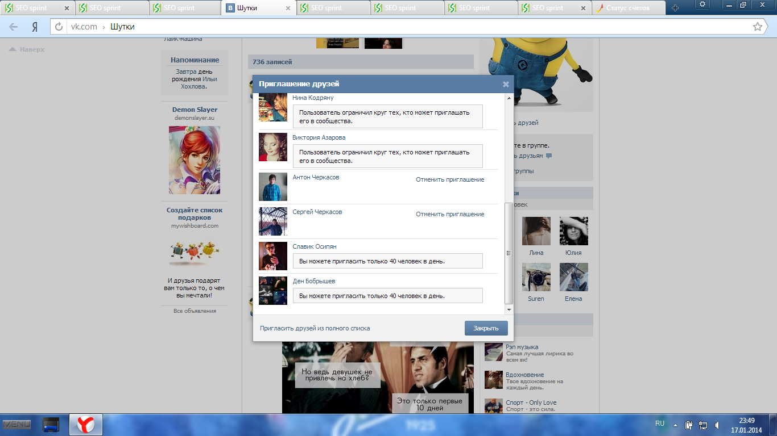Switch to the Статус счетов tab
777x436 pixels.
[629, 8]
